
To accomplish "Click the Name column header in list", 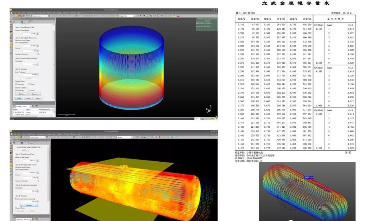I will (x=15, y=110).
